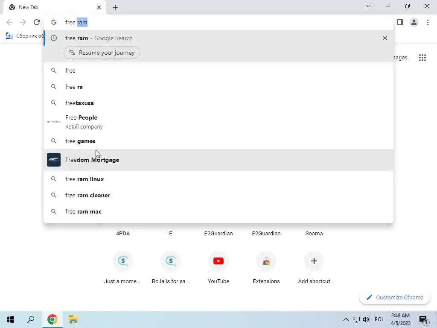
Task: Click the Chrome taskbar icon
Action: pos(52,319)
